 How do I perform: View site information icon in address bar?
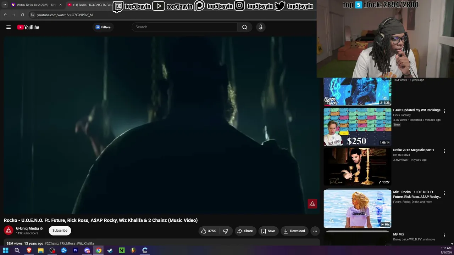[32, 15]
